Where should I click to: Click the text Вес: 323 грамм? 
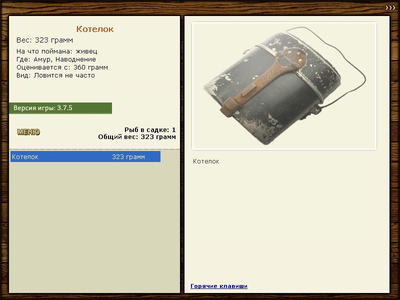pyautogui.click(x=44, y=40)
